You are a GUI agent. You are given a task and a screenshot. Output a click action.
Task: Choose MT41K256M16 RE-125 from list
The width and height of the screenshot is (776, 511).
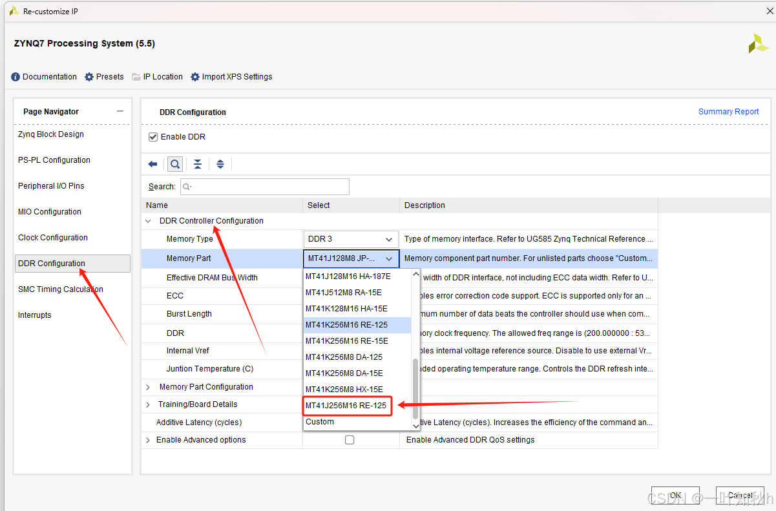click(x=357, y=325)
